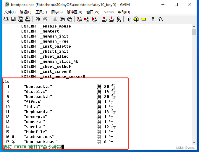
Task: Open the 编辑(E) menu
Action: (x=25, y=12)
